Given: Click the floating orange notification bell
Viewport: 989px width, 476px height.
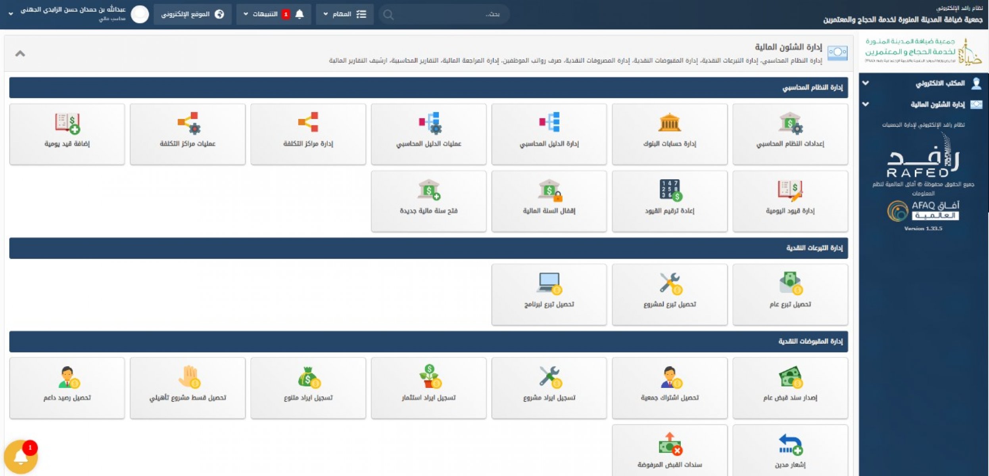Looking at the screenshot, I should click(21, 457).
